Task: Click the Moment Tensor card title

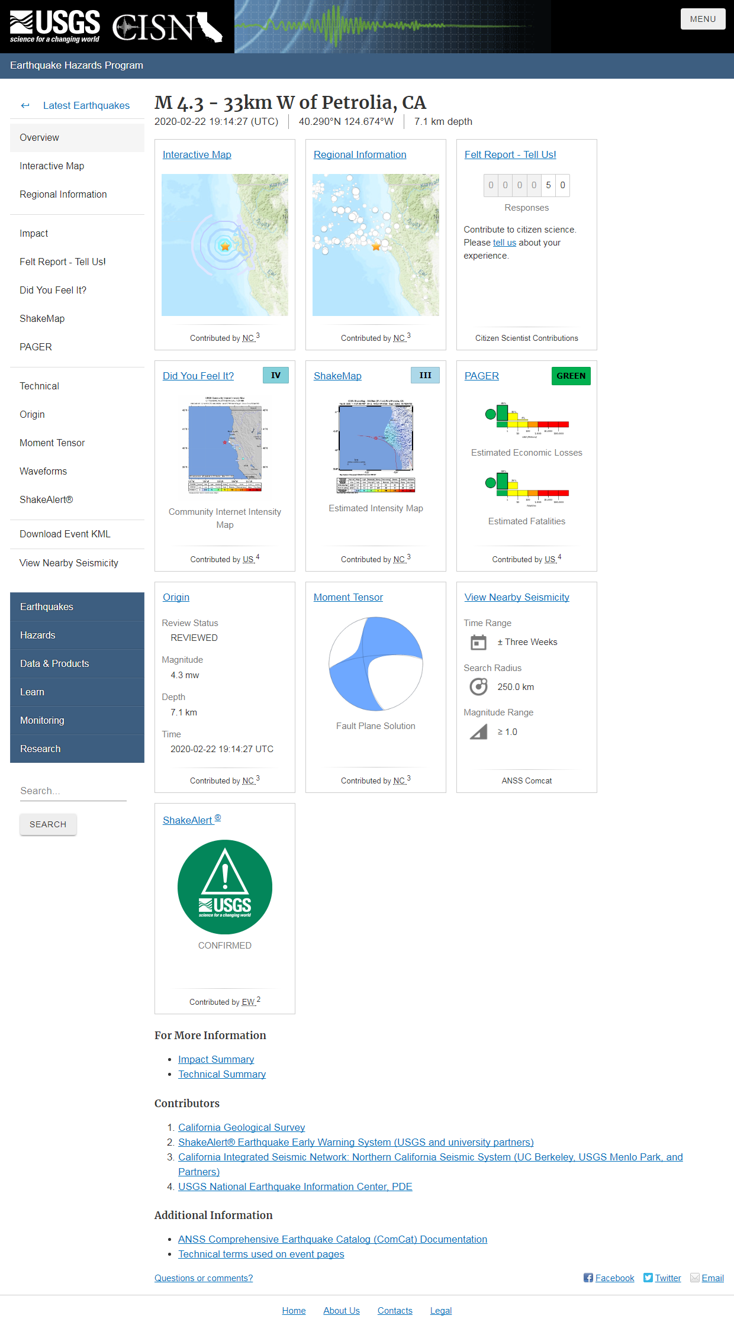Action: (x=348, y=597)
